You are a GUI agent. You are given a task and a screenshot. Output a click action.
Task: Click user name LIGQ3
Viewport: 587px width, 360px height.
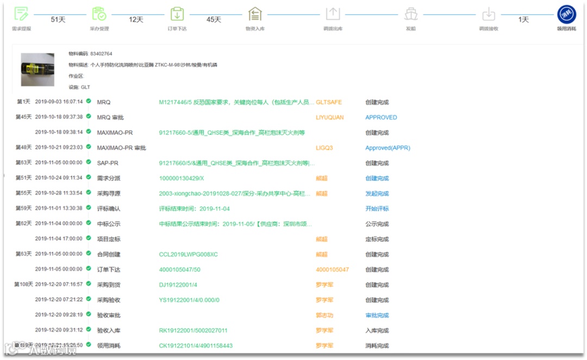(x=324, y=148)
